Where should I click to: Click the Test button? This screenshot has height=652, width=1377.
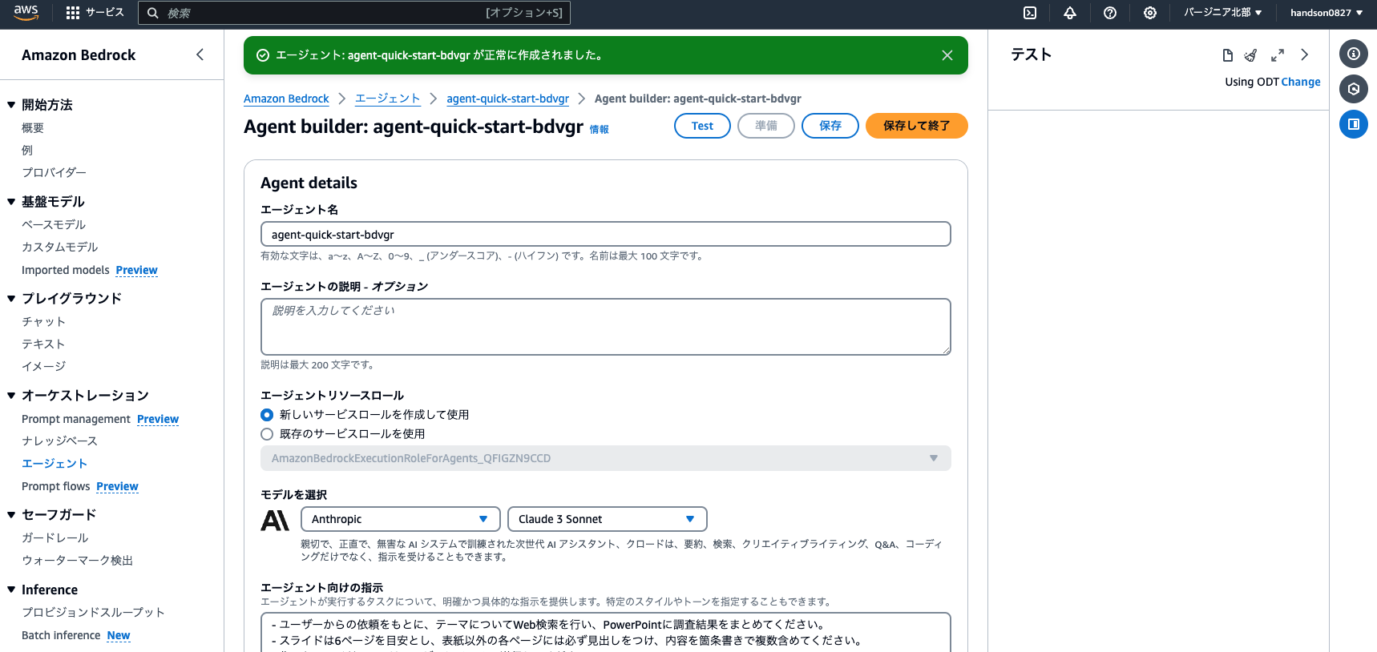click(702, 126)
